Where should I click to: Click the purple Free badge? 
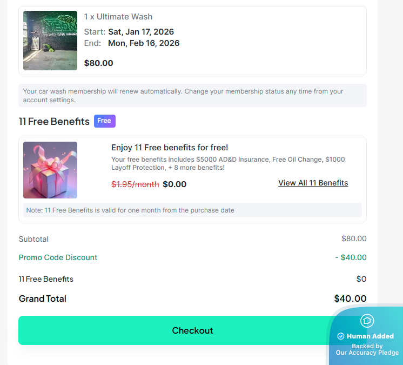tap(105, 121)
